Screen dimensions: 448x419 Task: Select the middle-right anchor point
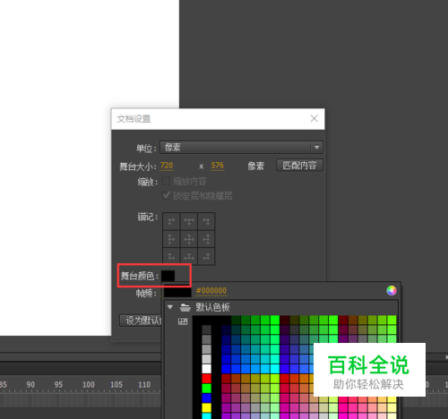tap(206, 239)
